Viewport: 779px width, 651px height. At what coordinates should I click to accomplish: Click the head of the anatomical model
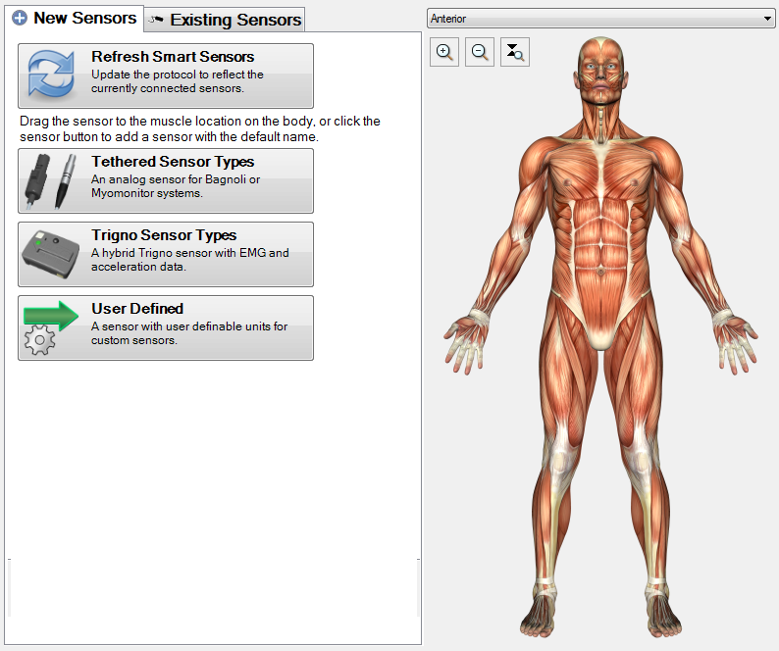(x=600, y=70)
